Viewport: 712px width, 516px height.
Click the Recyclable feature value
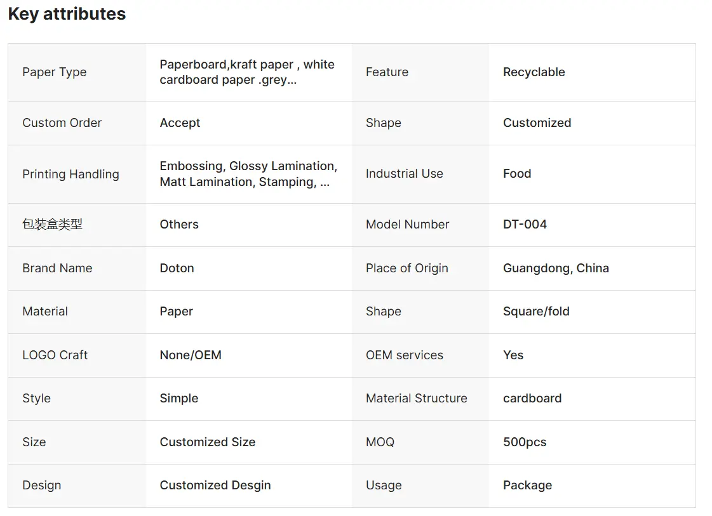coord(534,72)
